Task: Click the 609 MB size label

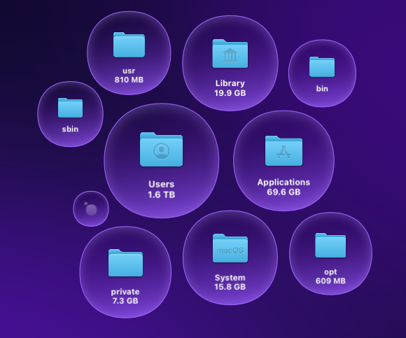Action: [330, 281]
